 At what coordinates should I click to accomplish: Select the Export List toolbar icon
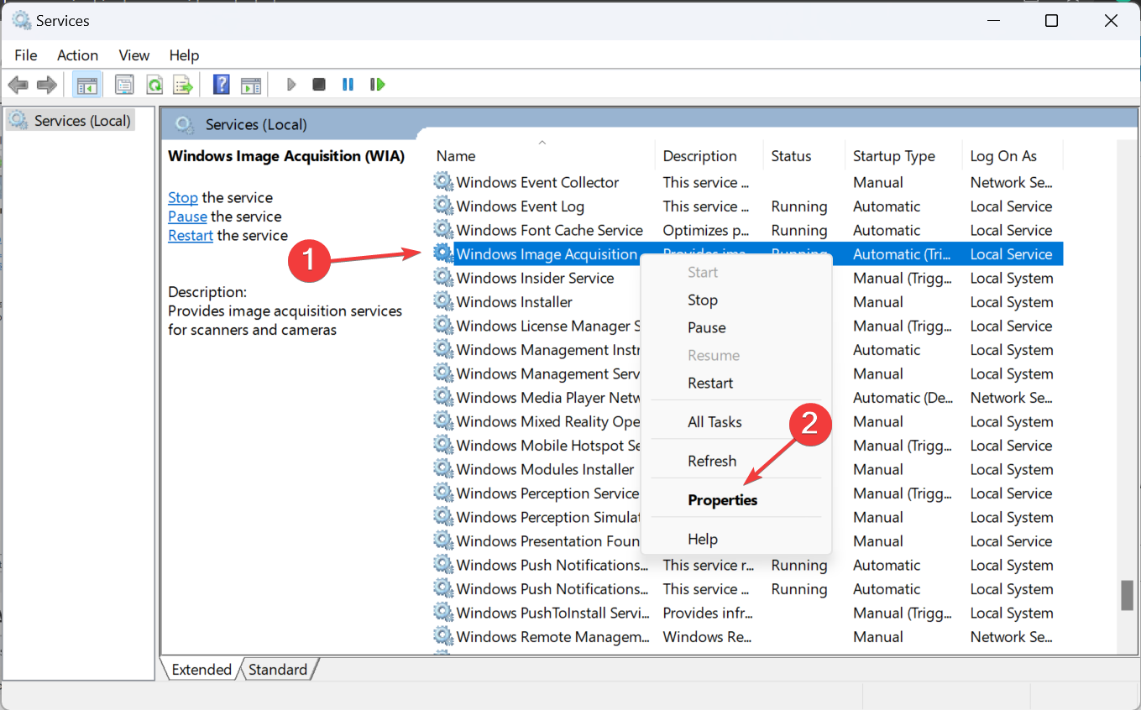[184, 84]
